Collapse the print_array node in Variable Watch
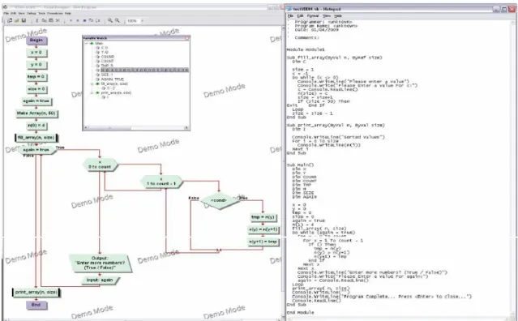 click(92, 92)
